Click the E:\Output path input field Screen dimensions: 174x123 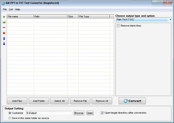[49, 113]
